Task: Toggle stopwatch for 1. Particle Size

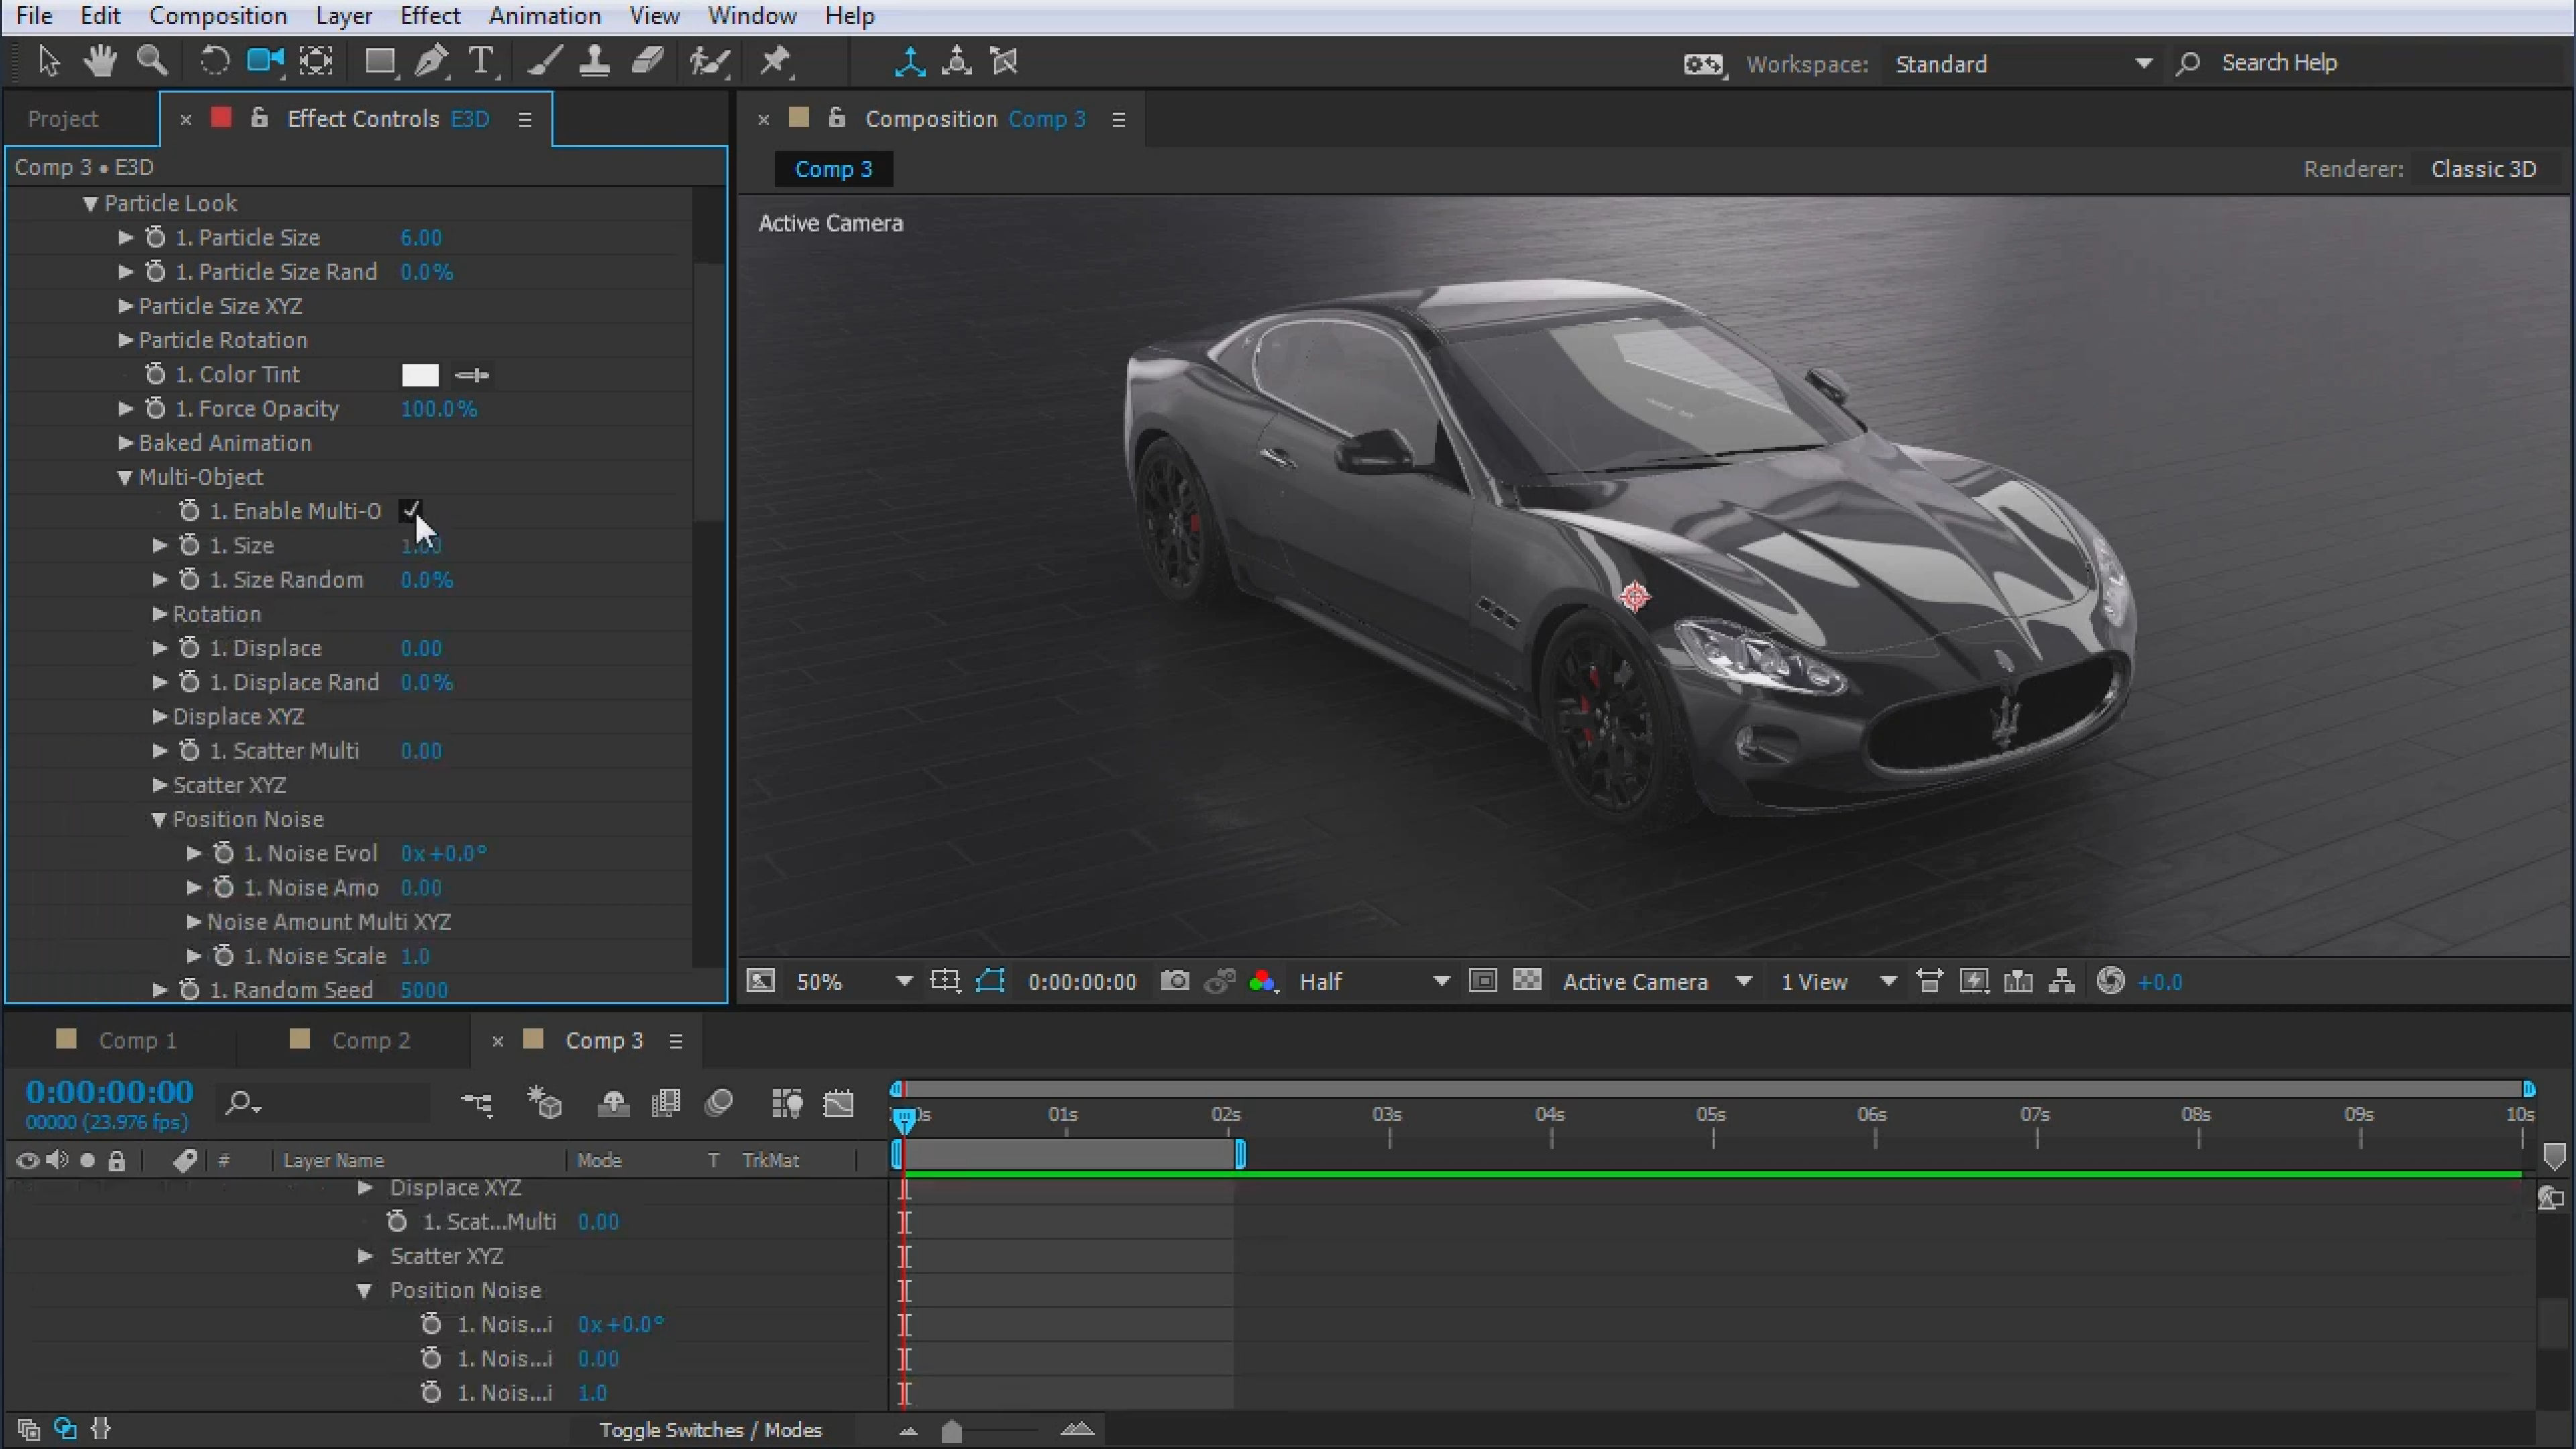Action: (155, 238)
